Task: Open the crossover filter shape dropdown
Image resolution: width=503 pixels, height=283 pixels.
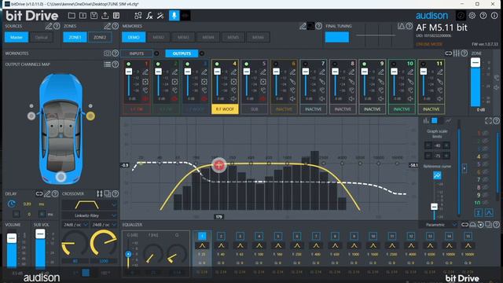Action: point(89,204)
